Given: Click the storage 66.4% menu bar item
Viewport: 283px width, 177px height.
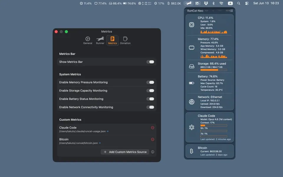Looking at the screenshot, I should [x=115, y=3].
